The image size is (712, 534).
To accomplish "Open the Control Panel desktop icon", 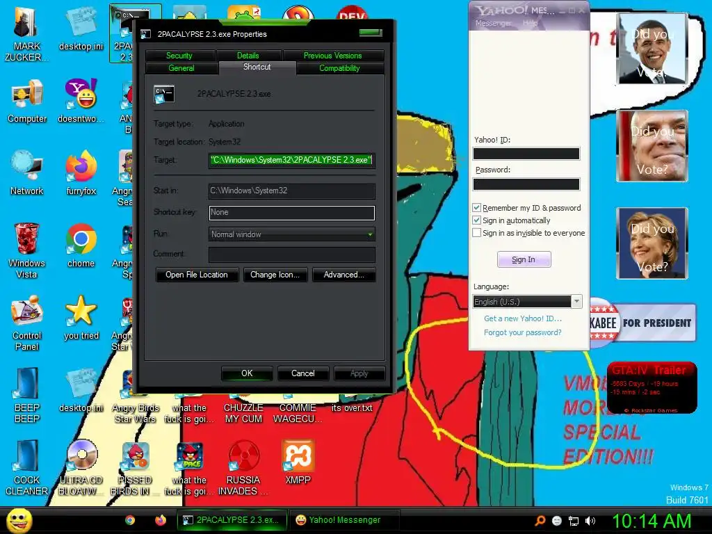I will click(27, 323).
